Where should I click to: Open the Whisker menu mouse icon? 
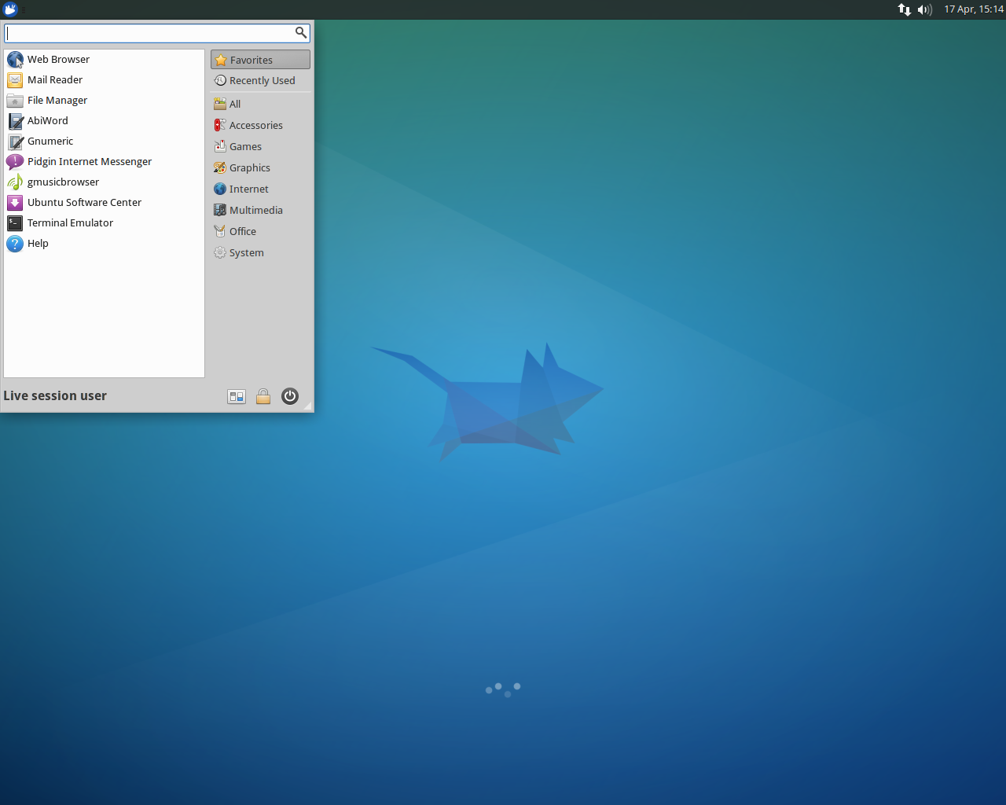click(10, 9)
